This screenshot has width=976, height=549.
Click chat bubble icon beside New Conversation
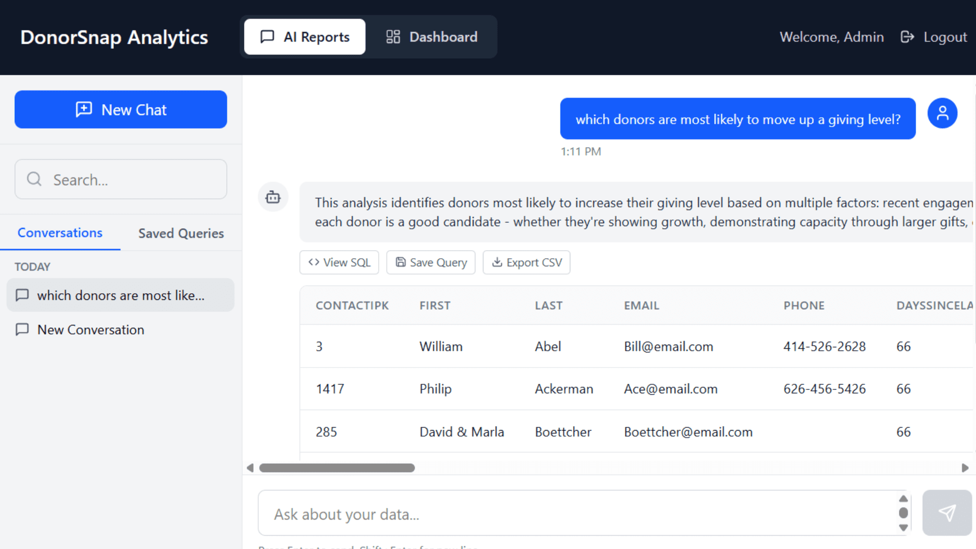(22, 329)
